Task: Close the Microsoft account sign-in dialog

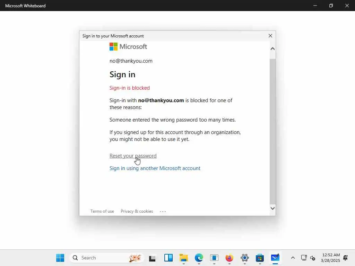Action: (x=270, y=36)
